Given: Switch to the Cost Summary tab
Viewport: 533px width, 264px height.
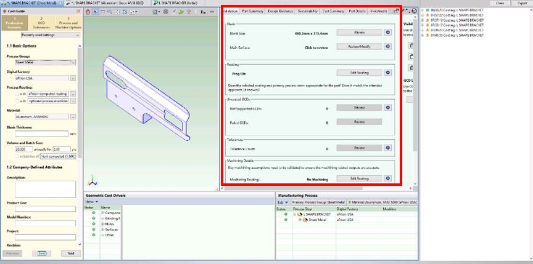Looking at the screenshot, I should pyautogui.click(x=333, y=11).
